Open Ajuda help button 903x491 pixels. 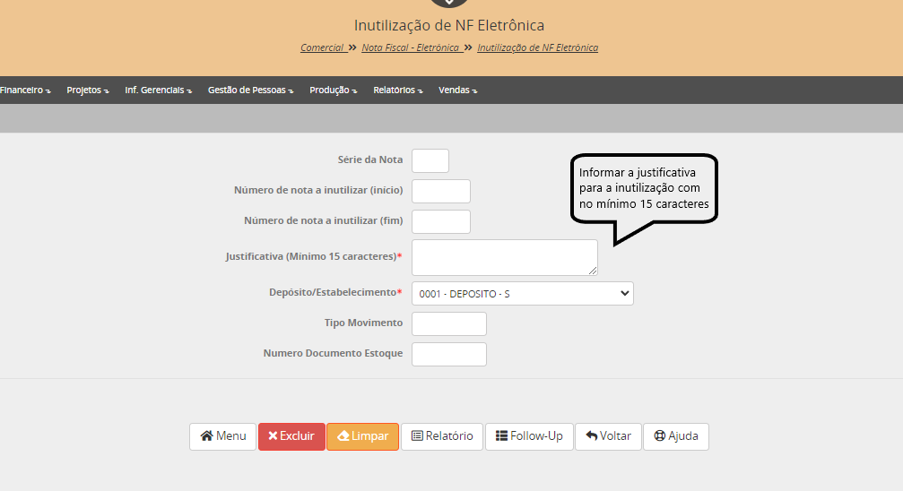pos(676,436)
